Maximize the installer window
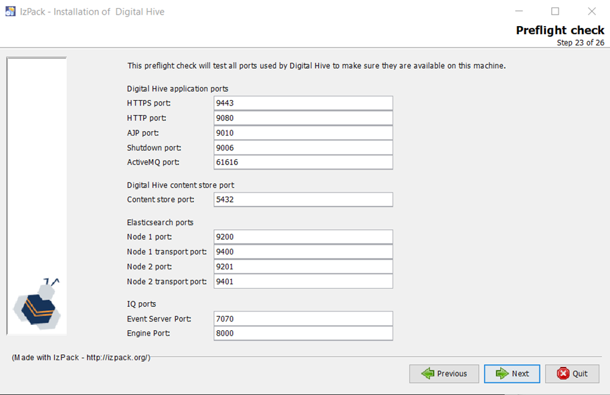 click(555, 11)
